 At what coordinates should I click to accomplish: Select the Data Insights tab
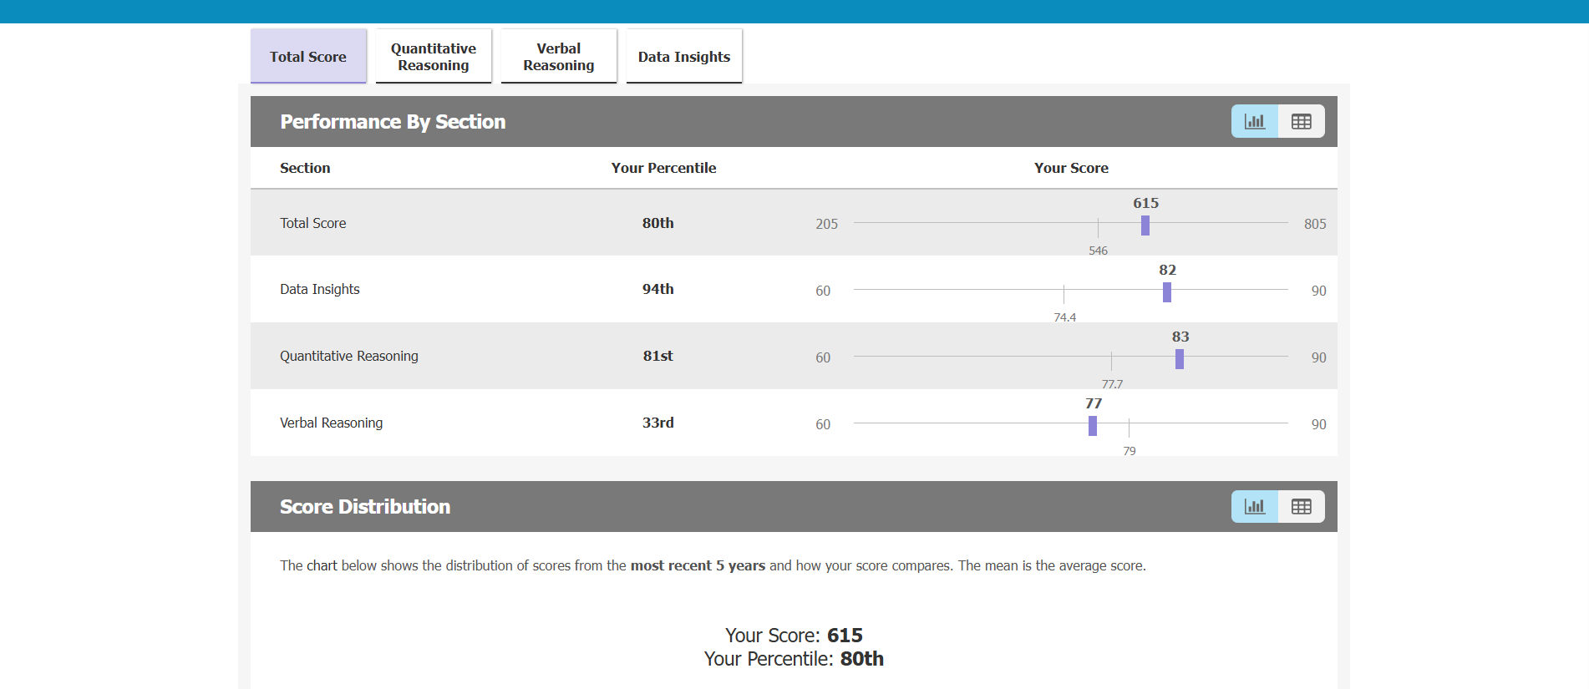pos(684,57)
